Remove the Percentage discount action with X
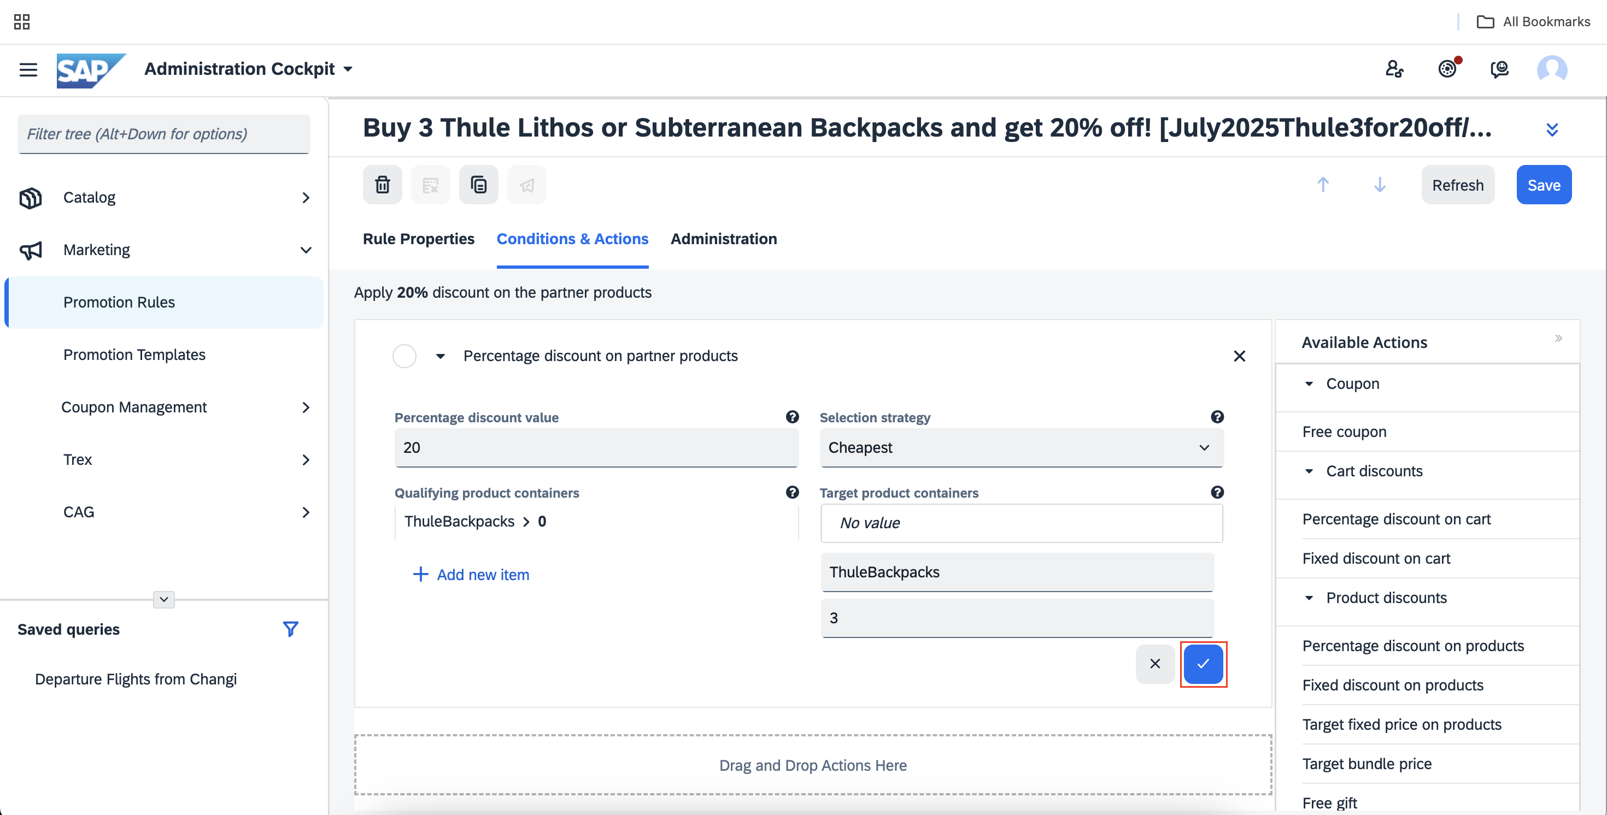Viewport: 1607px width, 815px height. point(1240,356)
